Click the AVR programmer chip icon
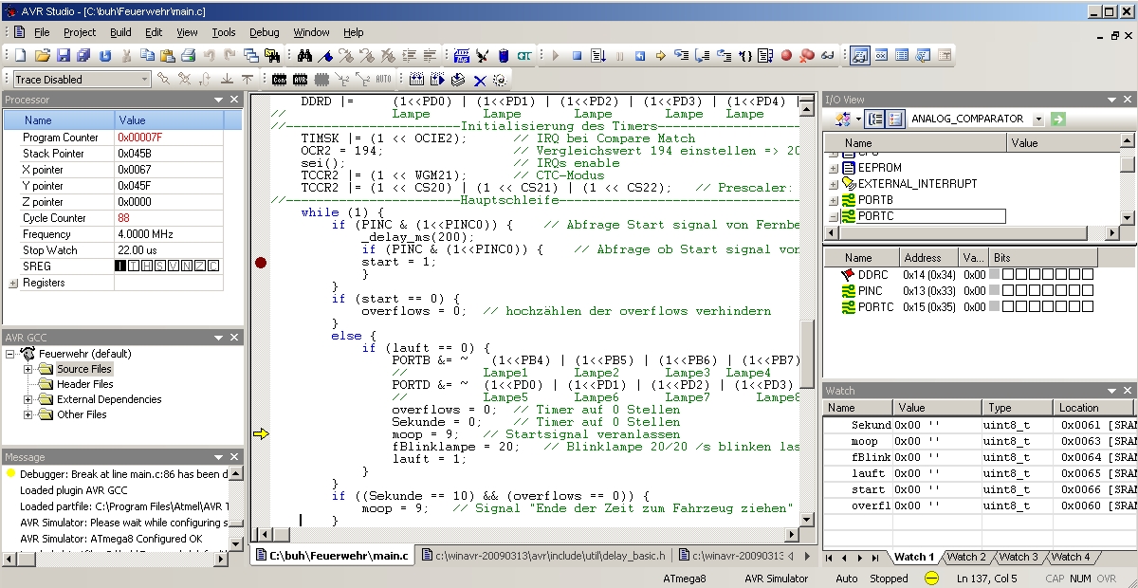The height and width of the screenshot is (588, 1138). 300,79
